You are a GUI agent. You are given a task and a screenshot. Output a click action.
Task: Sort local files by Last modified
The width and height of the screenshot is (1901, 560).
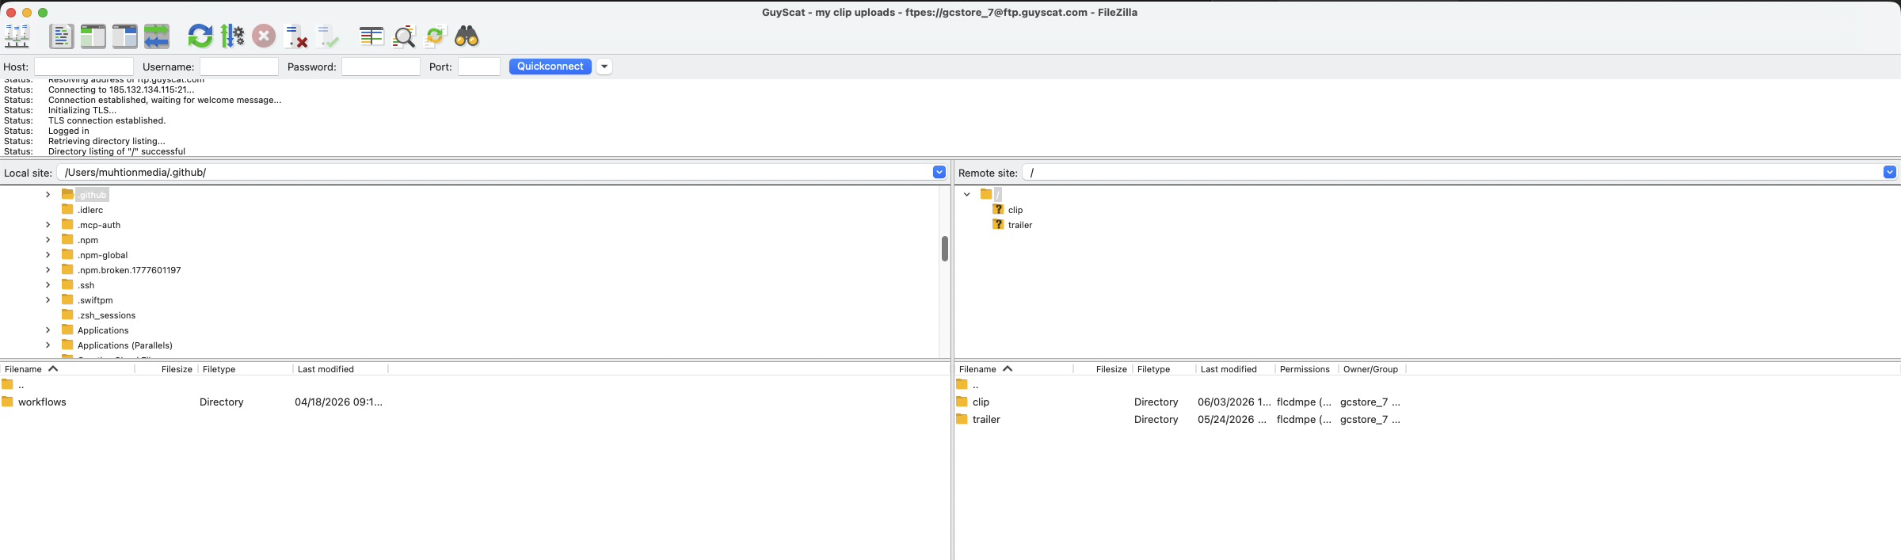tap(341, 369)
